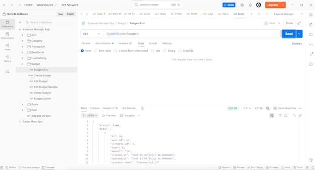Switch to the Authorization tab

click(x=104, y=44)
